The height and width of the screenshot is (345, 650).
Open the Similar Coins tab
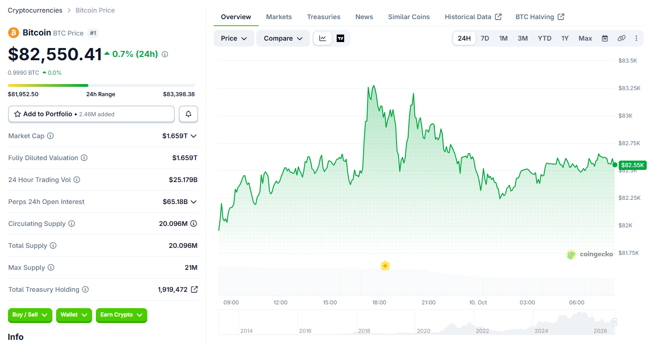coord(409,17)
